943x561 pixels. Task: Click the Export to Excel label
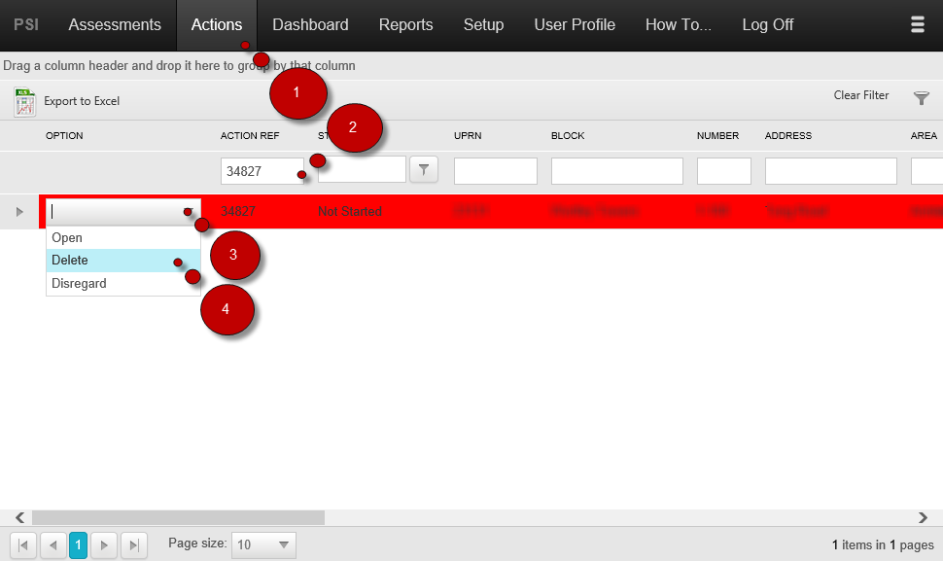[82, 101]
